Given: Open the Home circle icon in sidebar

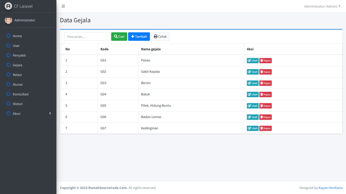Looking at the screenshot, I should point(8,36).
